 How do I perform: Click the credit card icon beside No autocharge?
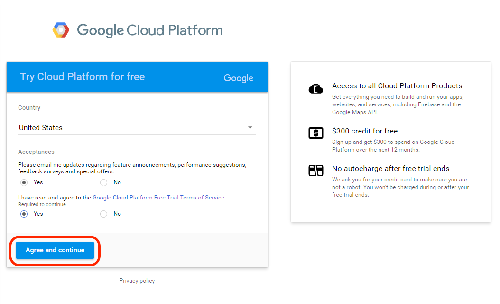tap(315, 171)
